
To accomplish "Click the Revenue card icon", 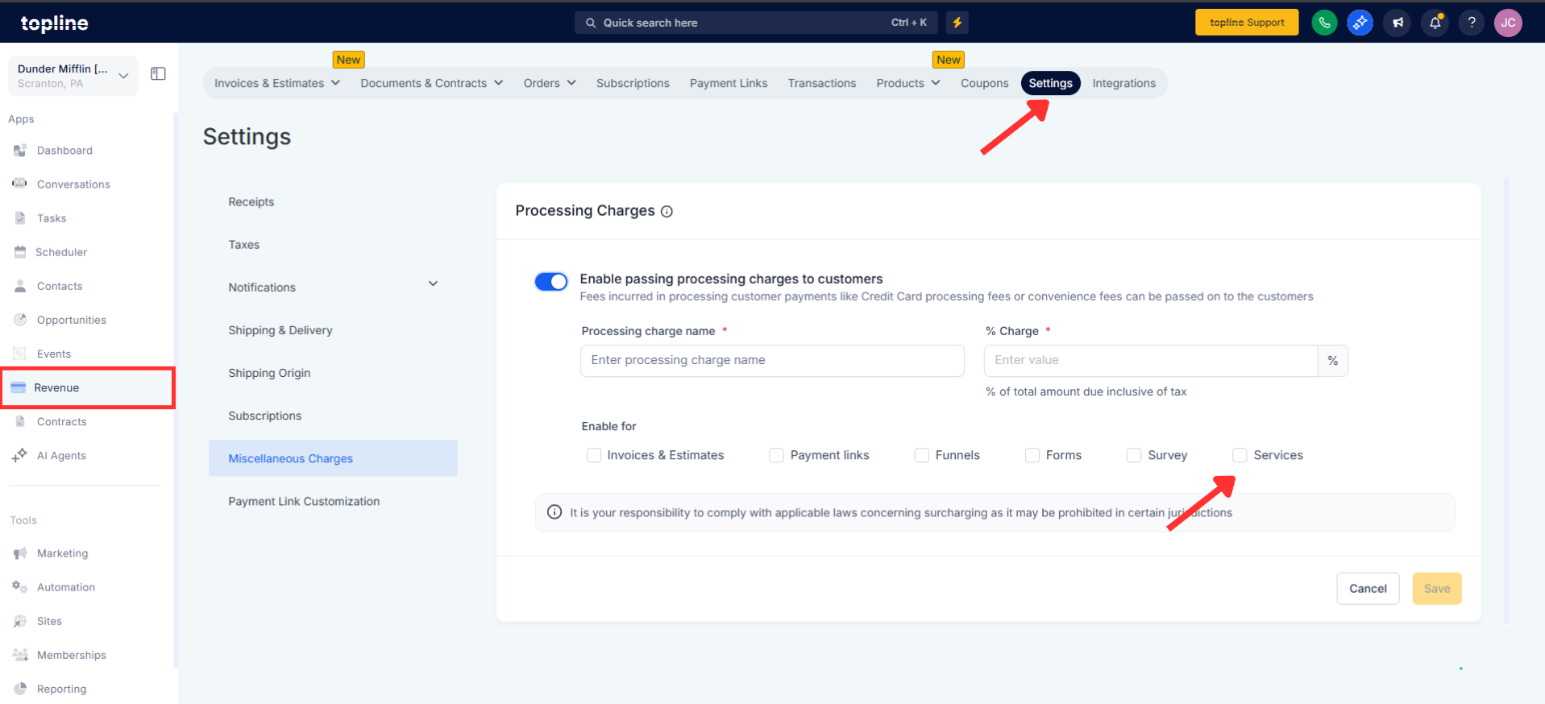I will pyautogui.click(x=18, y=387).
